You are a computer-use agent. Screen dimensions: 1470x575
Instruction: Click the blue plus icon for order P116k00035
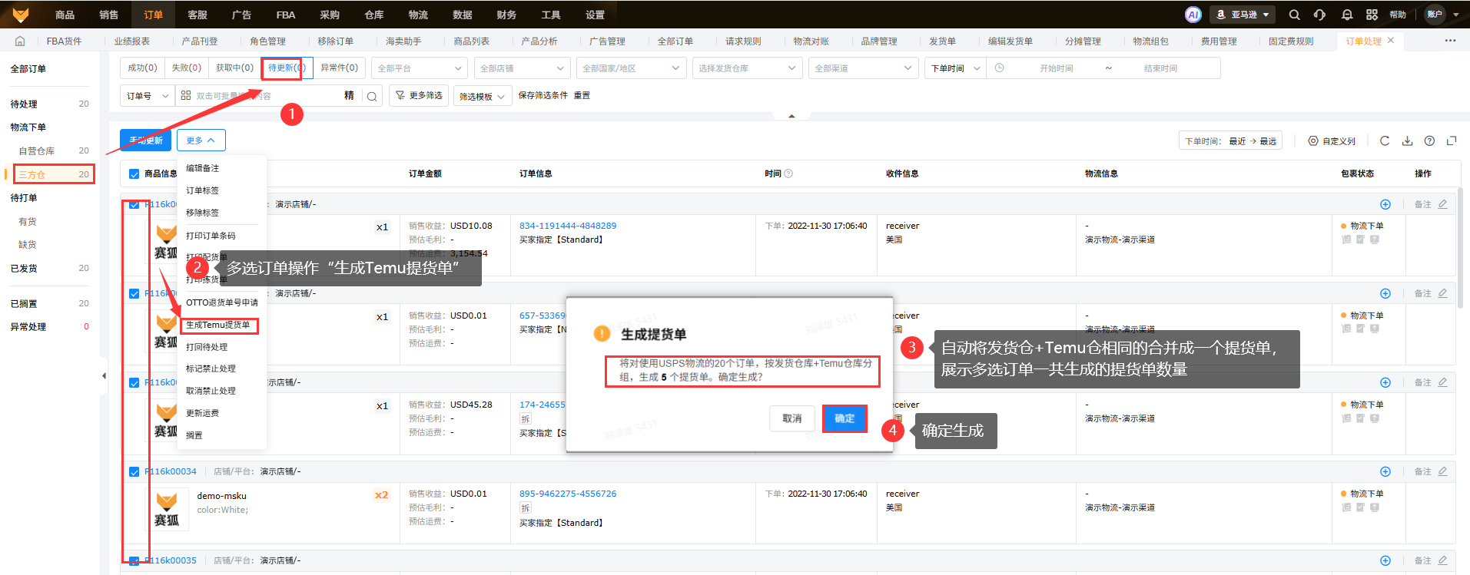1385,560
